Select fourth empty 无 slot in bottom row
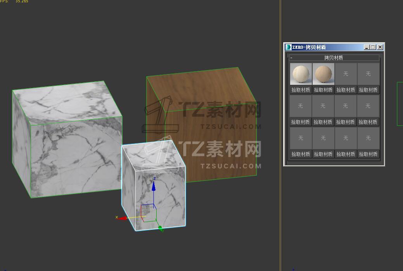Screen dimensions: 403x271 pyautogui.click(x=368, y=138)
